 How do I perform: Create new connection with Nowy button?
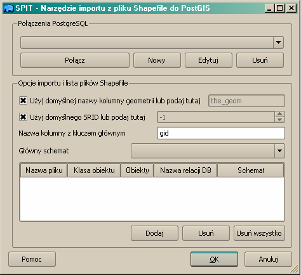pyautogui.click(x=157, y=60)
